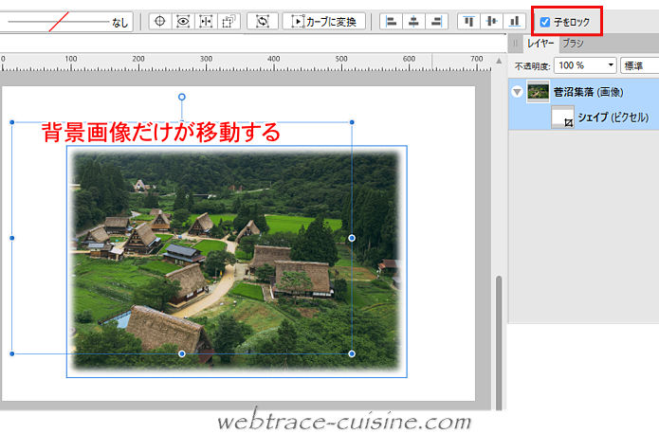Select the シェイプ (ピクセル) child layer
This screenshot has height=434, width=659.
click(x=612, y=117)
